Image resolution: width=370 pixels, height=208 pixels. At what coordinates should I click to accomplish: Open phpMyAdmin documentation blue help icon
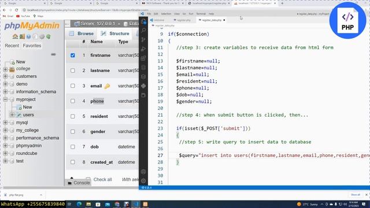pos(28,36)
